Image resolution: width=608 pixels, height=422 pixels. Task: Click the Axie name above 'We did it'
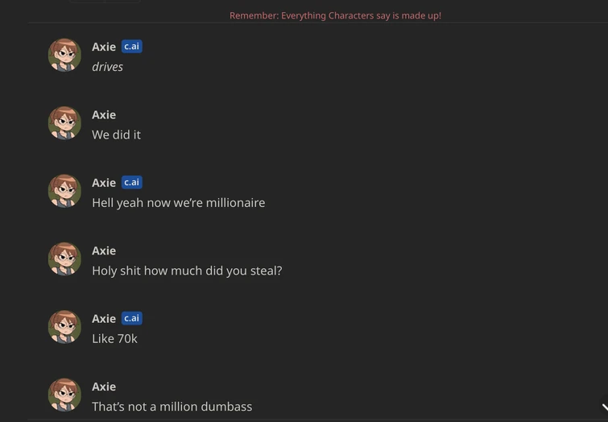104,115
